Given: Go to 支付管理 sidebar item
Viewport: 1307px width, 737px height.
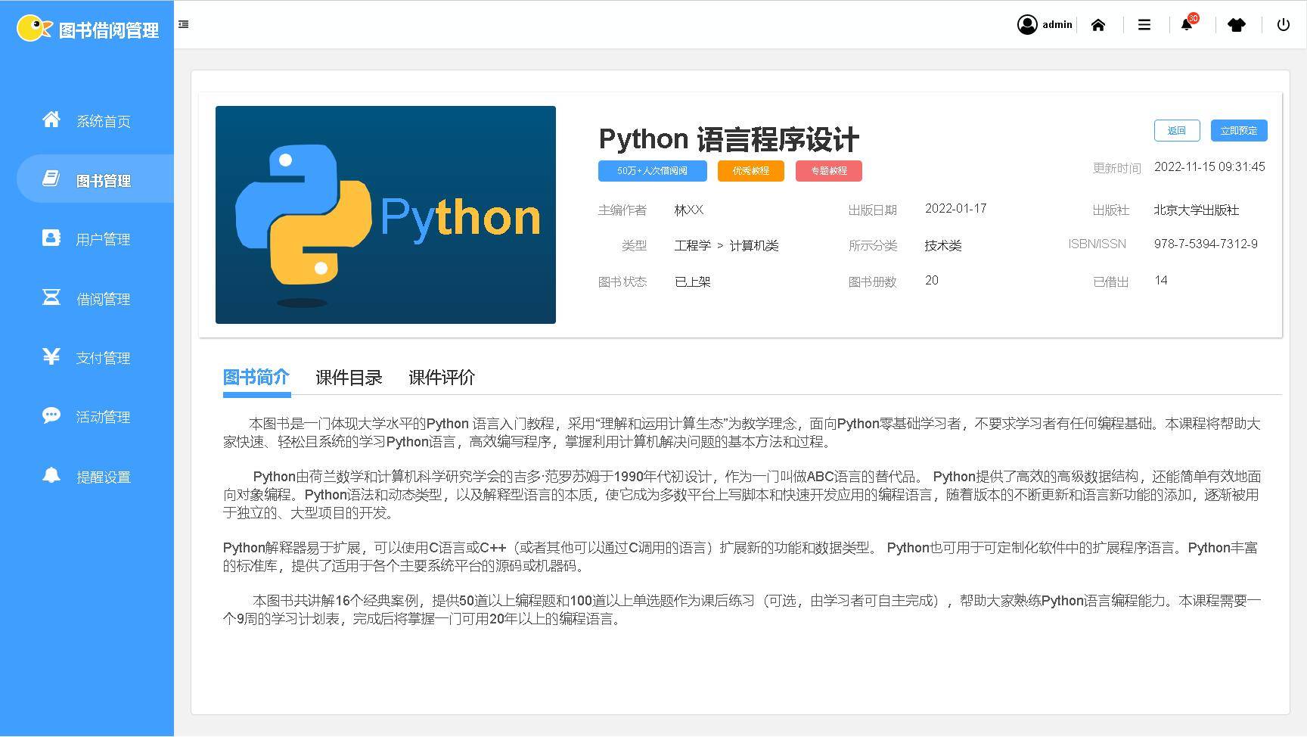Looking at the screenshot, I should click(103, 358).
